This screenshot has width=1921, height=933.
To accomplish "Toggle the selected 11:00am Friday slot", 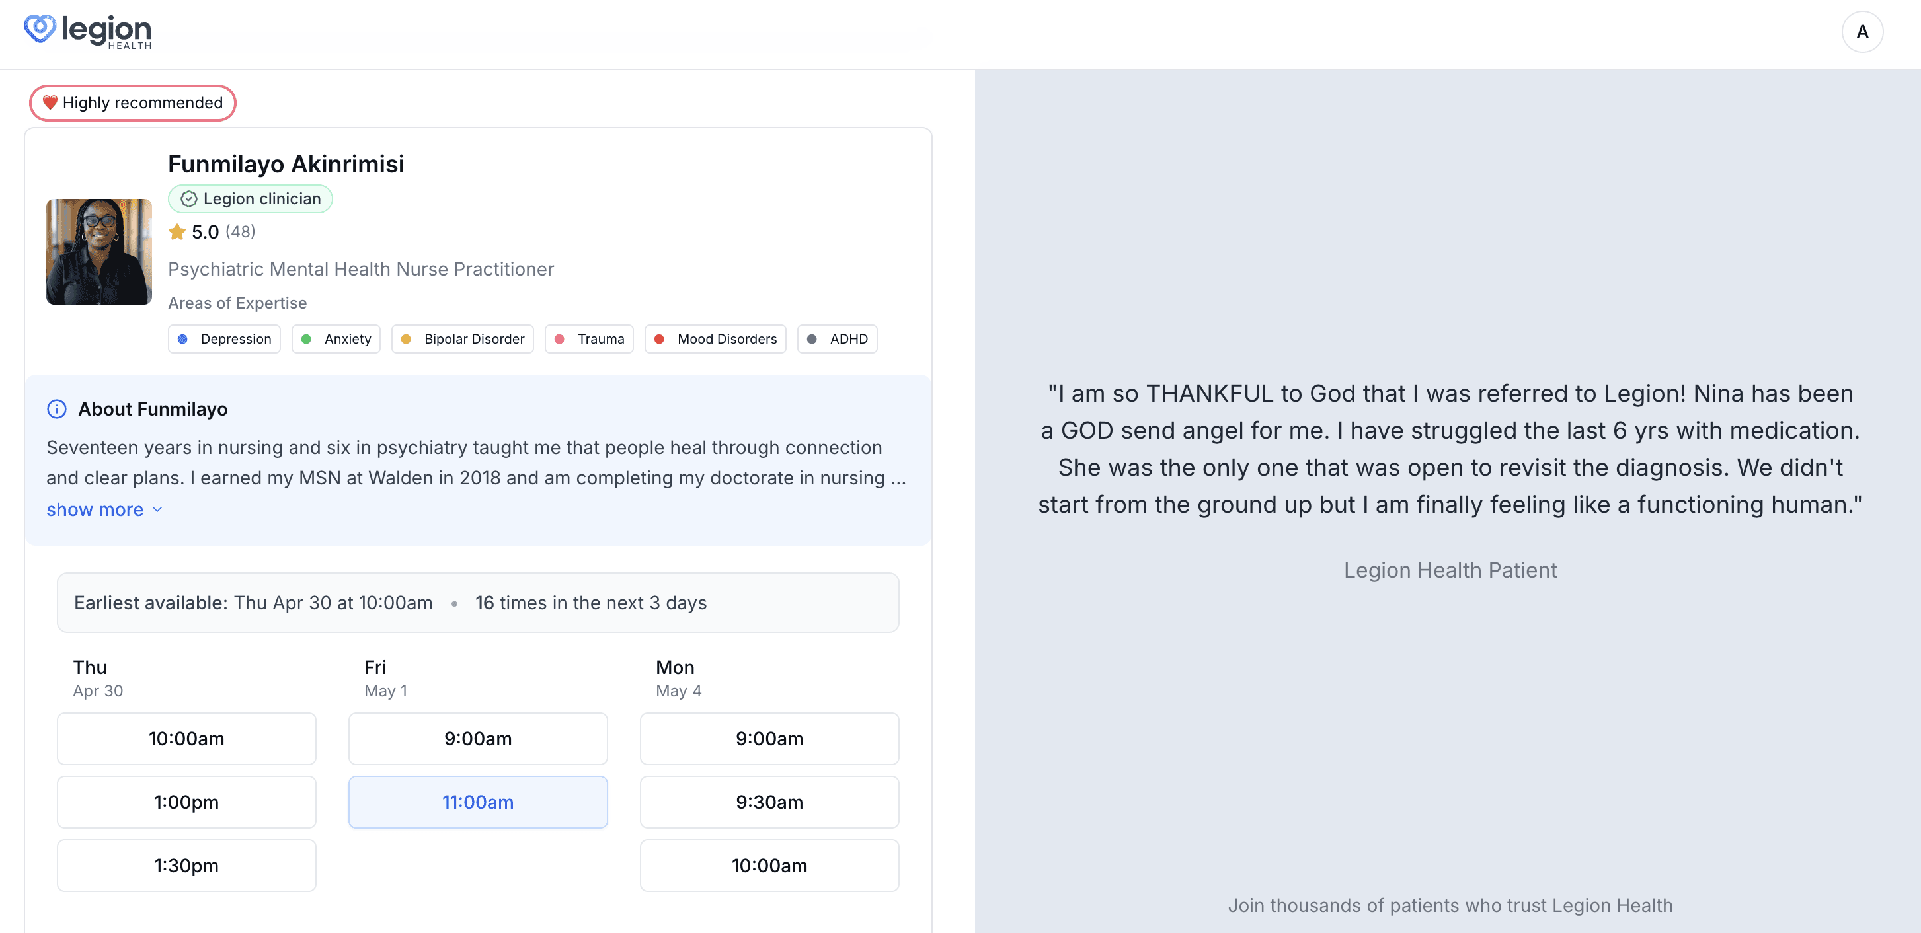I will (477, 802).
